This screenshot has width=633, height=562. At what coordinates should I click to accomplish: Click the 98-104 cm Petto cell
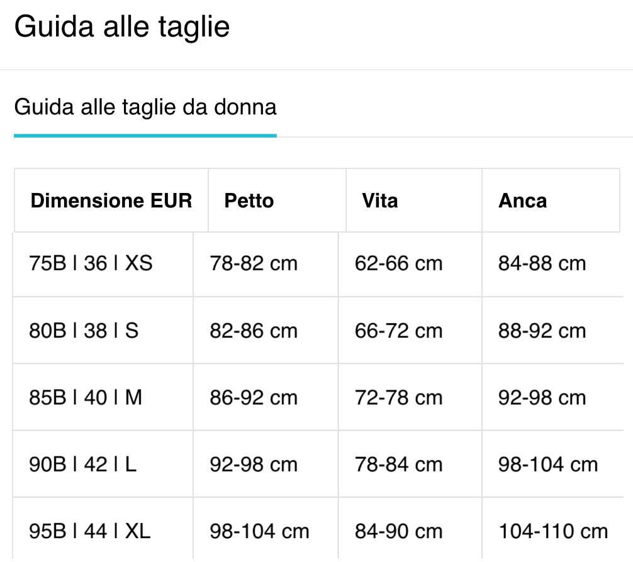[259, 532]
